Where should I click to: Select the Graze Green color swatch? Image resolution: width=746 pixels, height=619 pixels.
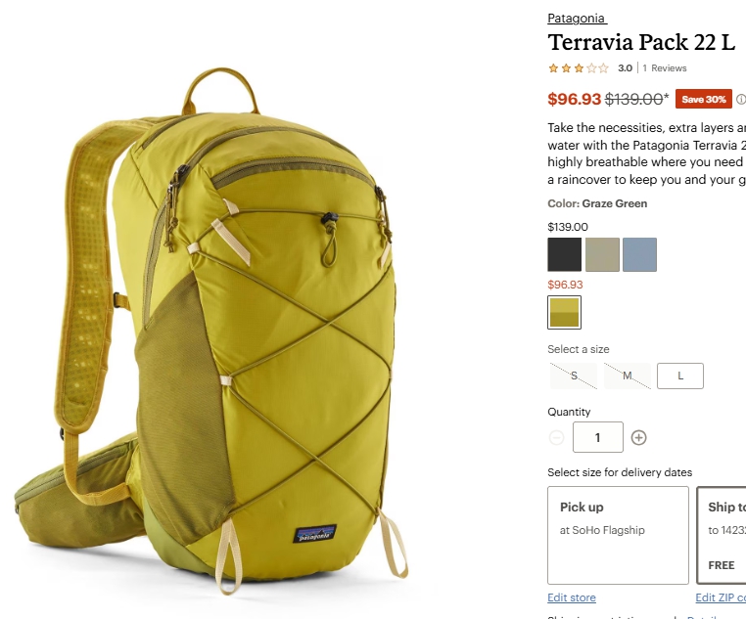pyautogui.click(x=564, y=312)
